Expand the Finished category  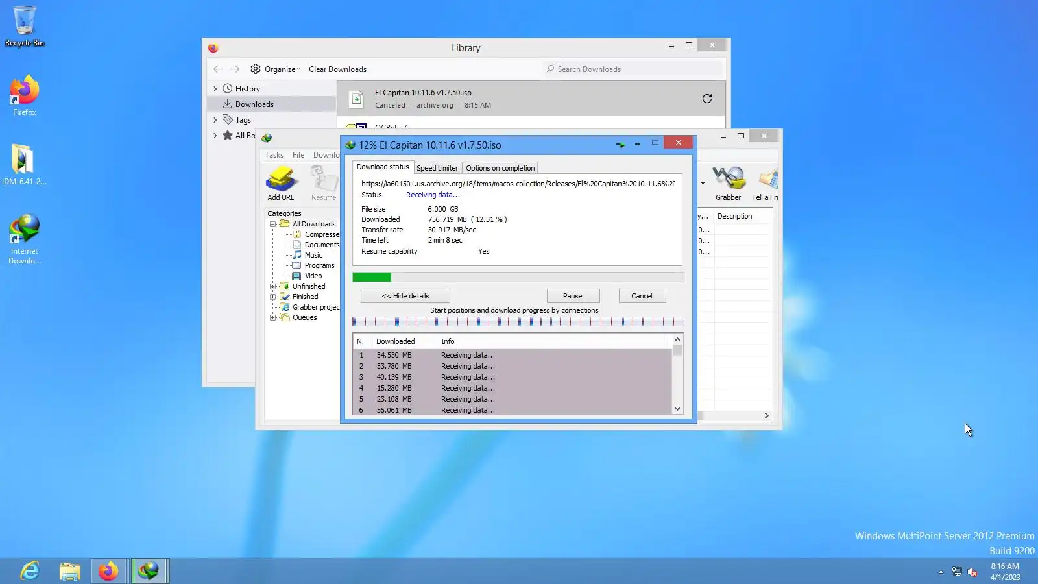click(273, 297)
